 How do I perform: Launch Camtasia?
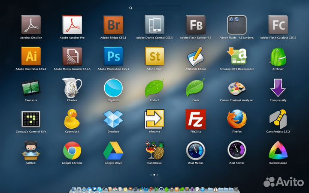pyautogui.click(x=31, y=87)
